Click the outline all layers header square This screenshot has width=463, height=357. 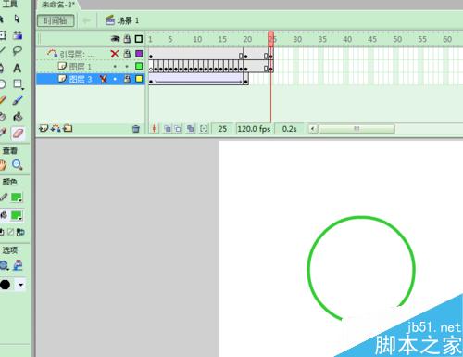[x=139, y=39]
